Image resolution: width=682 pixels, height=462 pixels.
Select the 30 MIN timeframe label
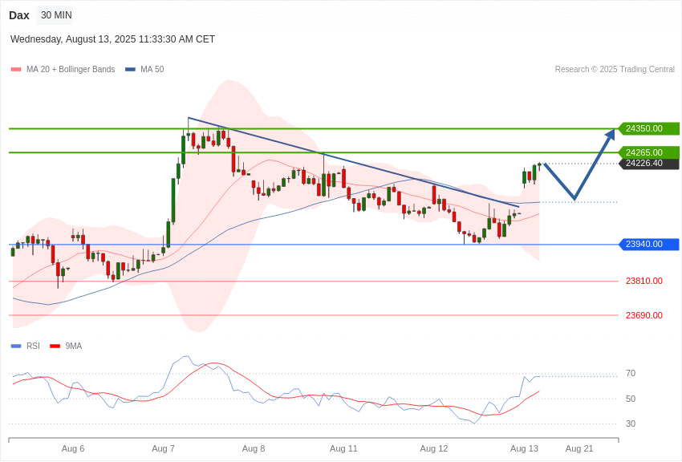click(x=56, y=15)
